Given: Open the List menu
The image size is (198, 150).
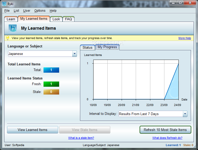Looking at the screenshot, I should [x=16, y=11].
